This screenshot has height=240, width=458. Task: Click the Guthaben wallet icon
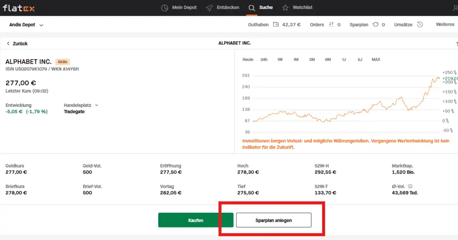[276, 25]
